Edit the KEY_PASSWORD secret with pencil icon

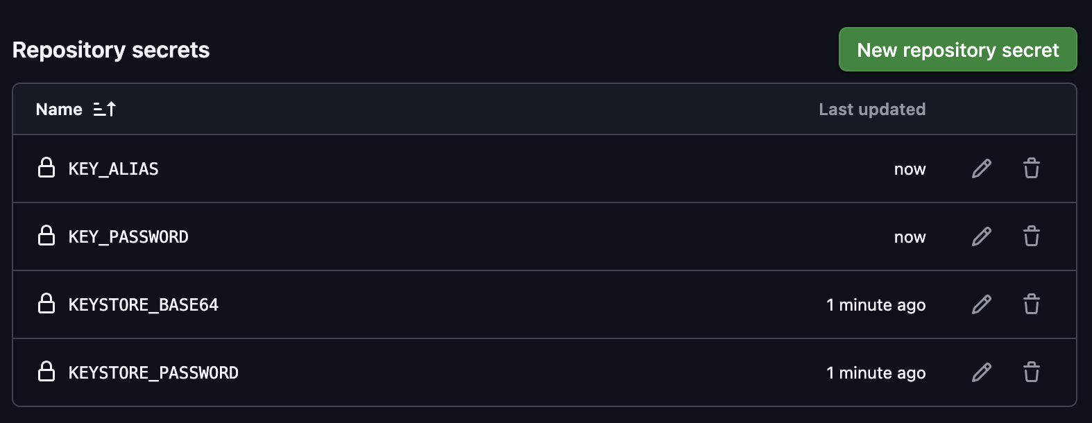pos(980,236)
